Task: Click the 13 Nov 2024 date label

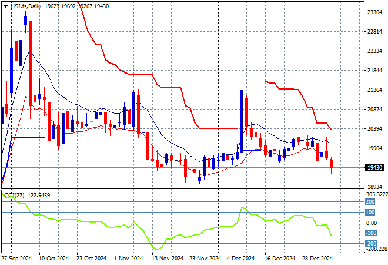Action: [x=166, y=259]
